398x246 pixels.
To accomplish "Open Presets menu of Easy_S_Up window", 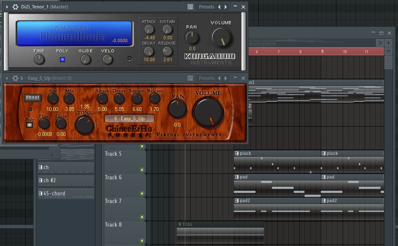I will coord(206,78).
